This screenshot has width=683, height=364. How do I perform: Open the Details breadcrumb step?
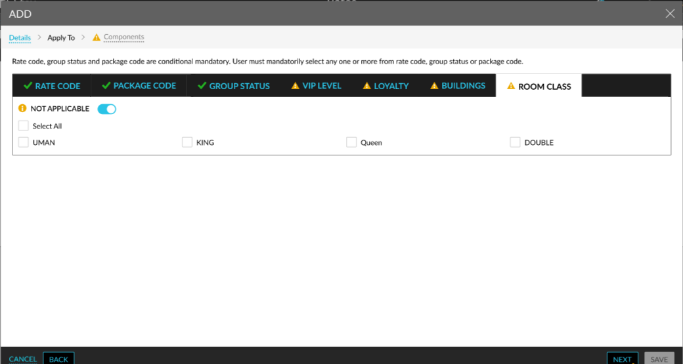point(20,38)
